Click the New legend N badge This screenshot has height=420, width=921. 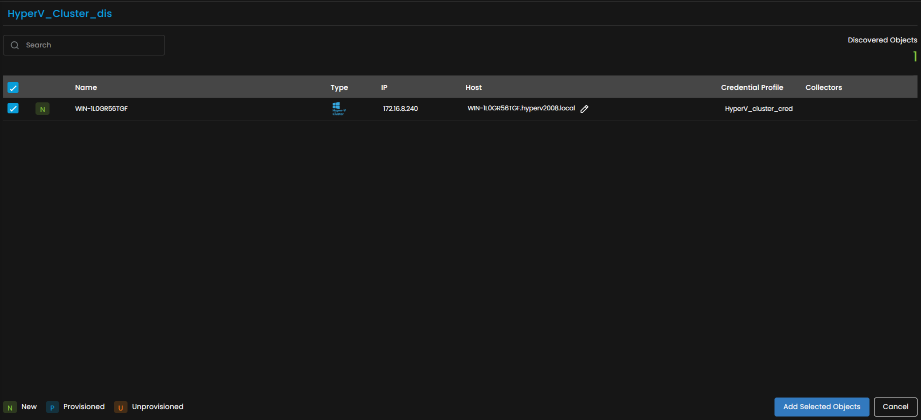[x=10, y=408]
